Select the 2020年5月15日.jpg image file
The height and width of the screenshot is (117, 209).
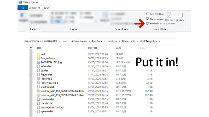coord(49,62)
